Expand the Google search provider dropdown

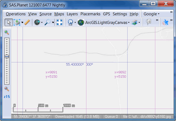[x=152, y=14]
